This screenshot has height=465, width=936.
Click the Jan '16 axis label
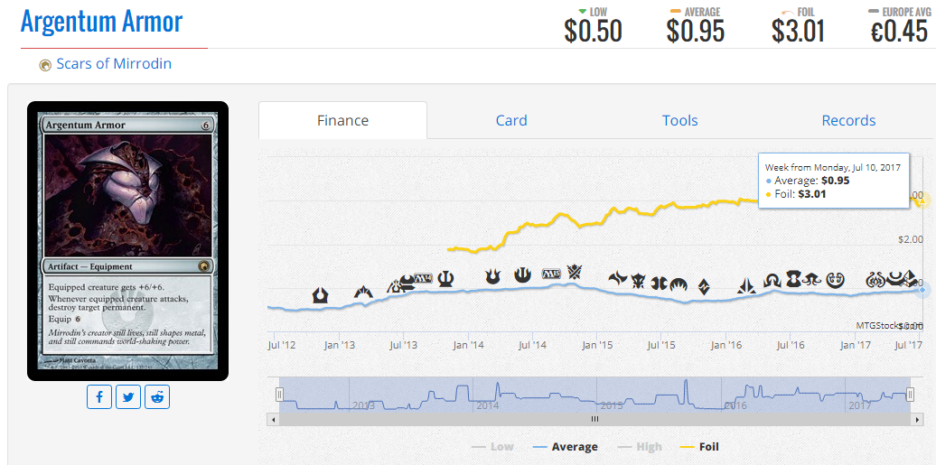pos(726,345)
